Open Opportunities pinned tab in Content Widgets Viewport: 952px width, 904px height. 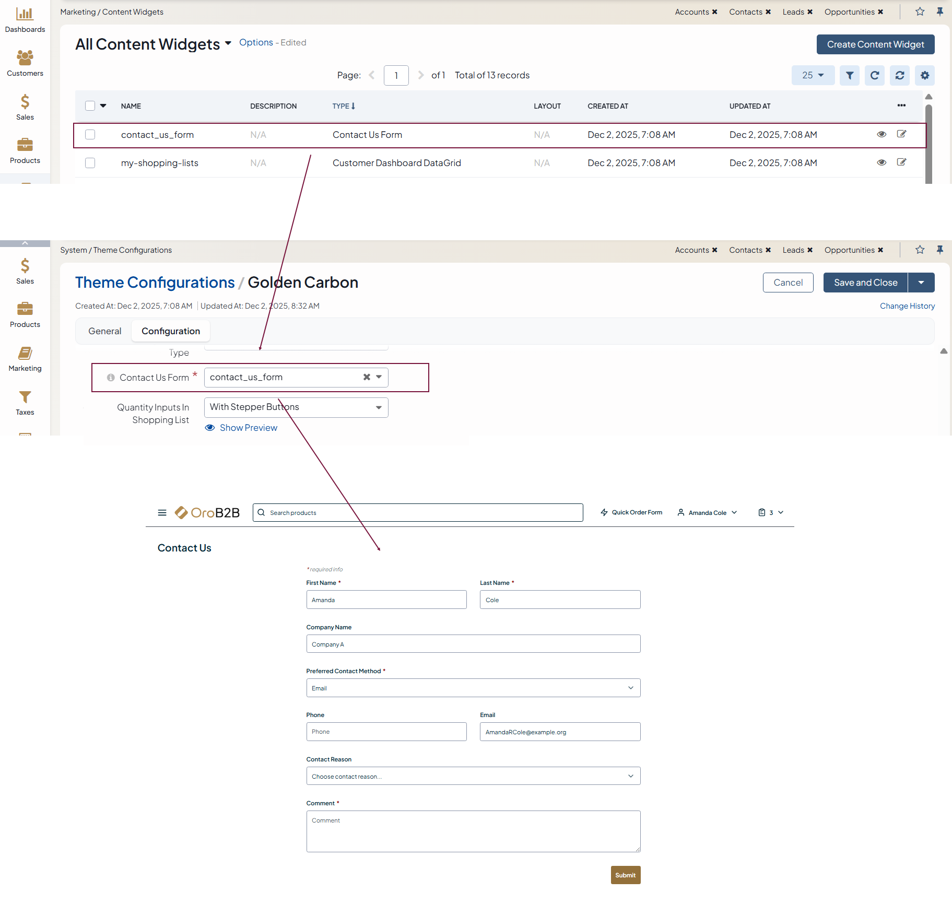click(x=850, y=12)
